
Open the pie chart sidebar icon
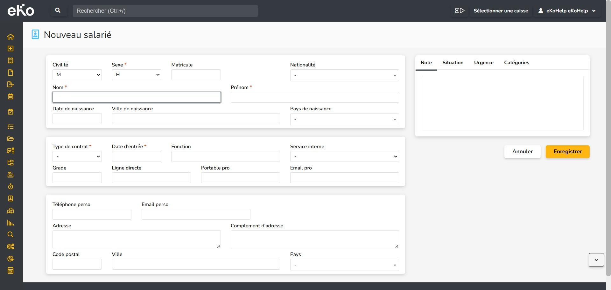click(x=11, y=259)
